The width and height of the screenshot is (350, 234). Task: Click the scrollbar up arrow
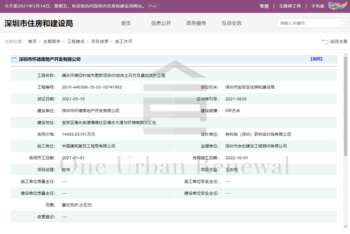point(345,54)
